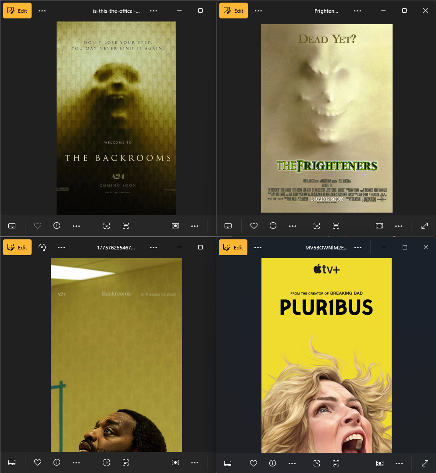Screen dimensions: 436x473
Task: Zoom to fit in the Frighteners window
Action: tap(379, 226)
